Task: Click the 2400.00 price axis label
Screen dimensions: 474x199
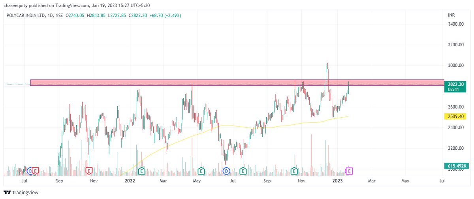Action: 455,128
